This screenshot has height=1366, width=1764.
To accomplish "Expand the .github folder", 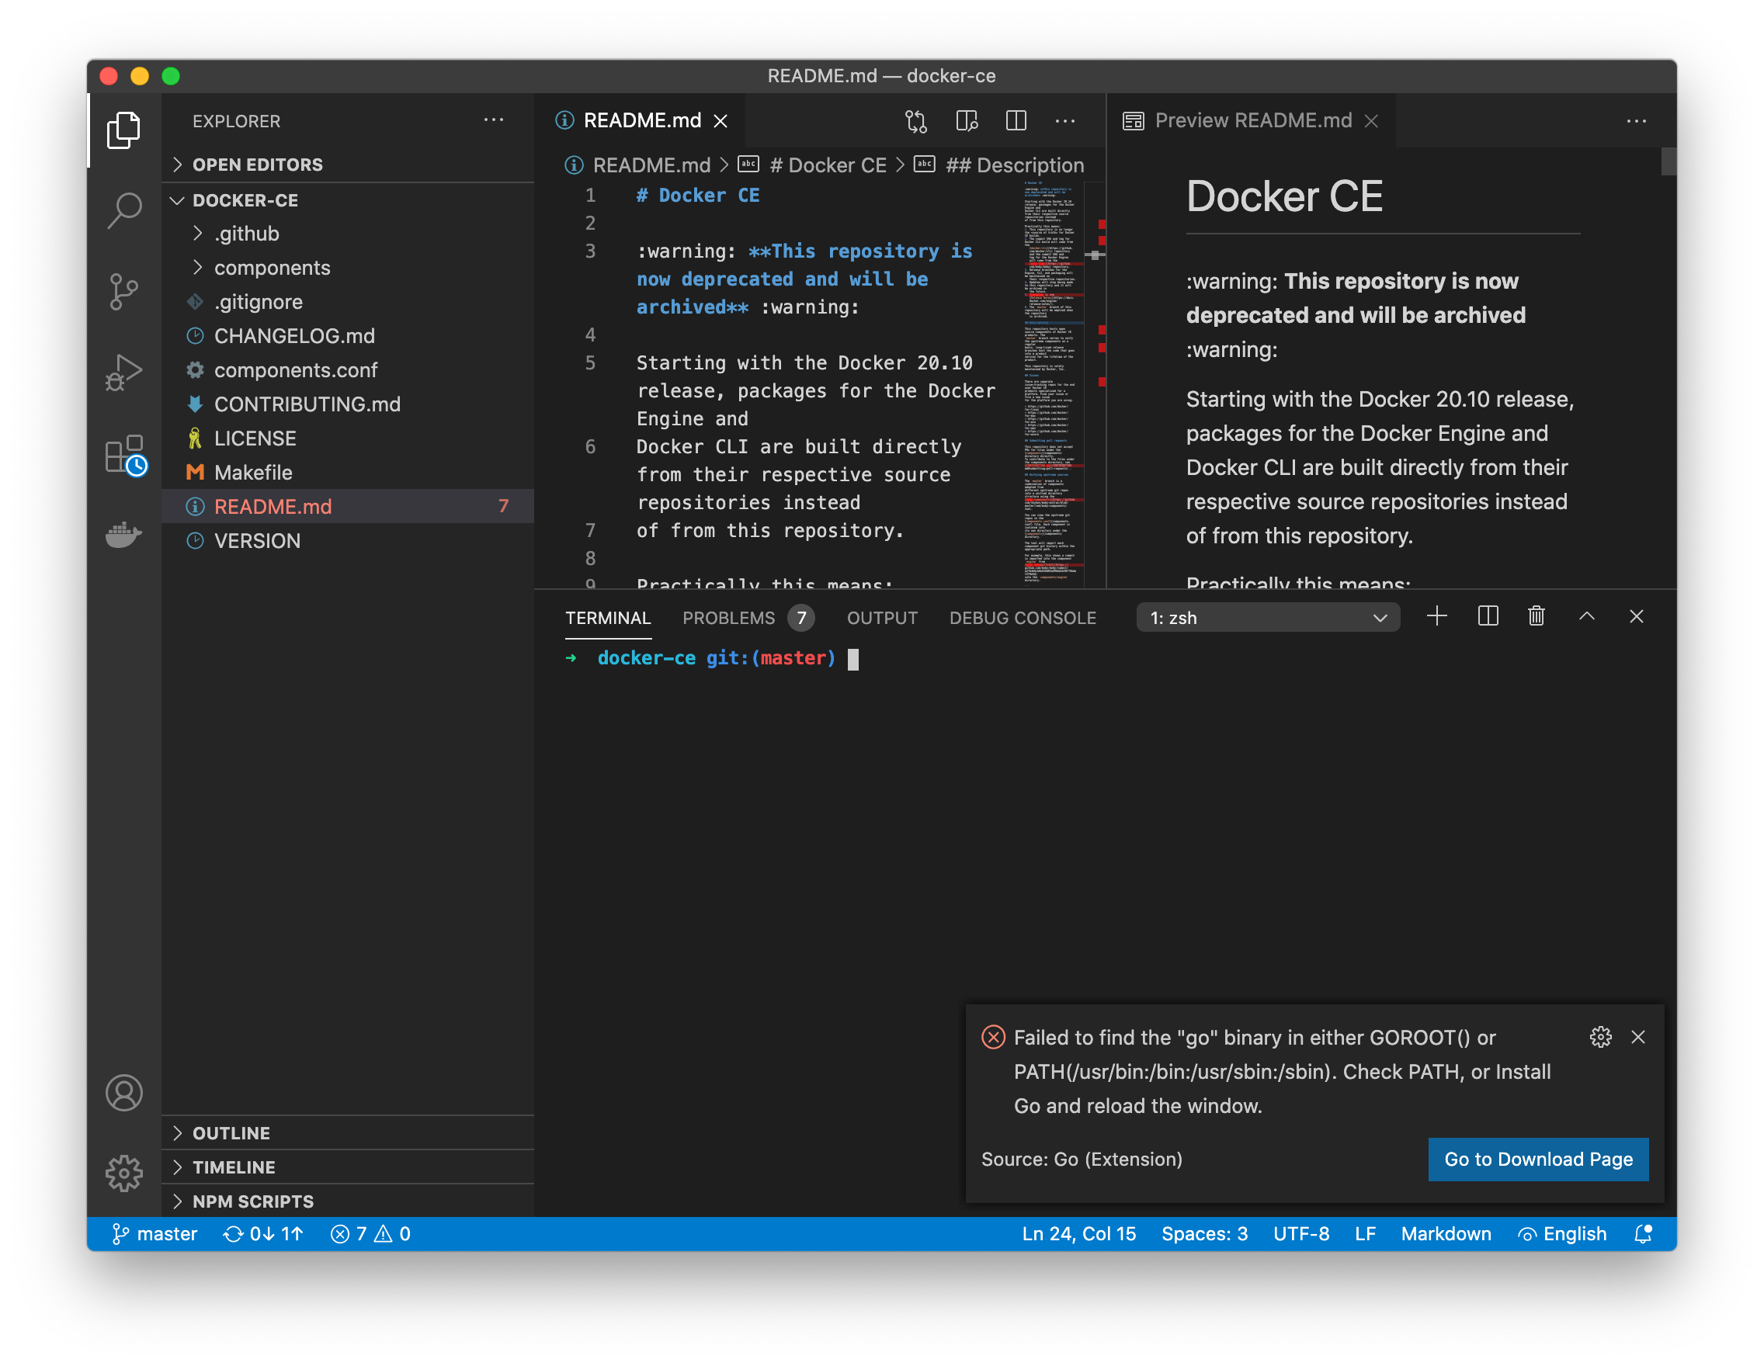I will tap(347, 234).
